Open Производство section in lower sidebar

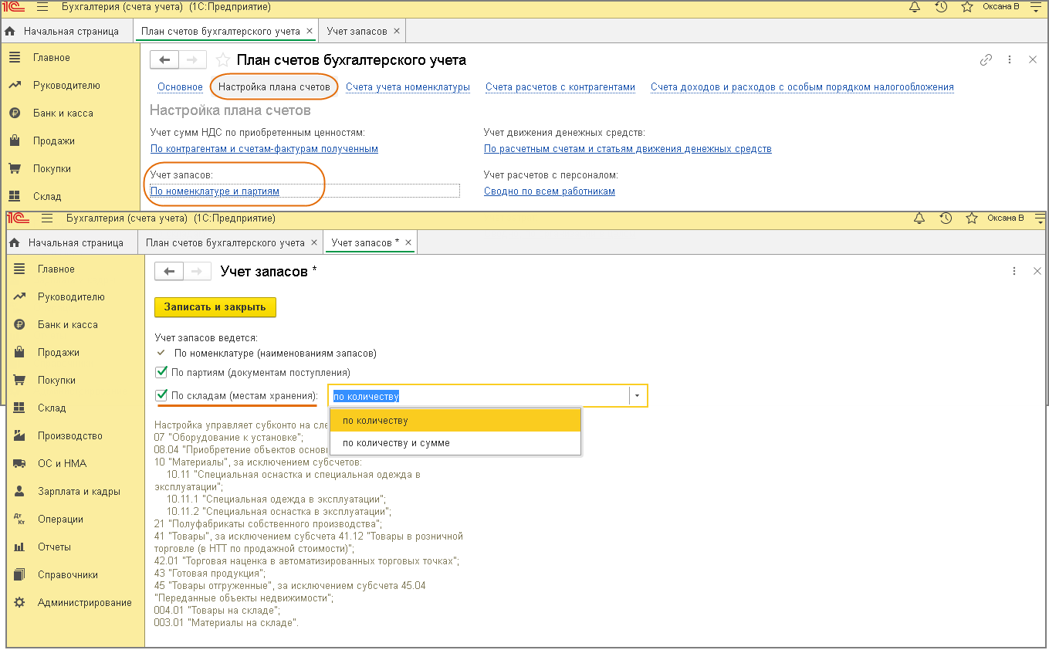point(69,436)
